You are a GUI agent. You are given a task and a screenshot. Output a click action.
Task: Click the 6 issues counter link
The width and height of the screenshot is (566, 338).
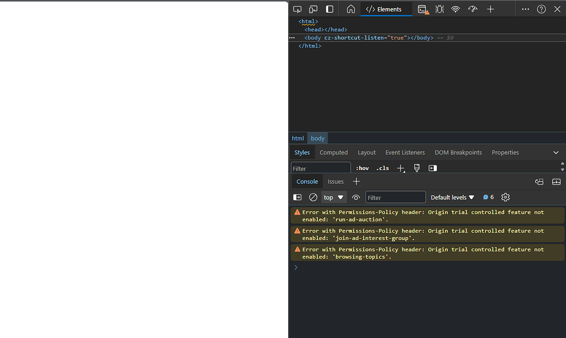pyautogui.click(x=488, y=197)
